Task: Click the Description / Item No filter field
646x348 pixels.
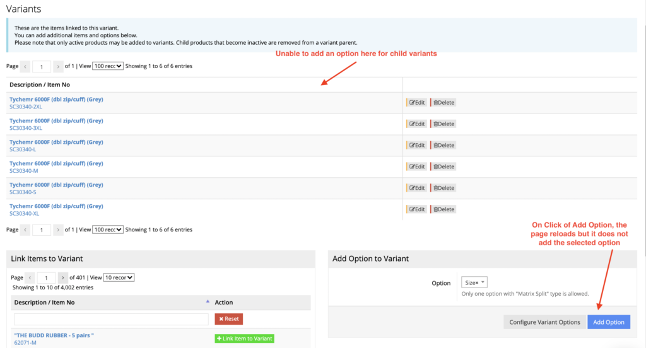Action: [x=111, y=319]
